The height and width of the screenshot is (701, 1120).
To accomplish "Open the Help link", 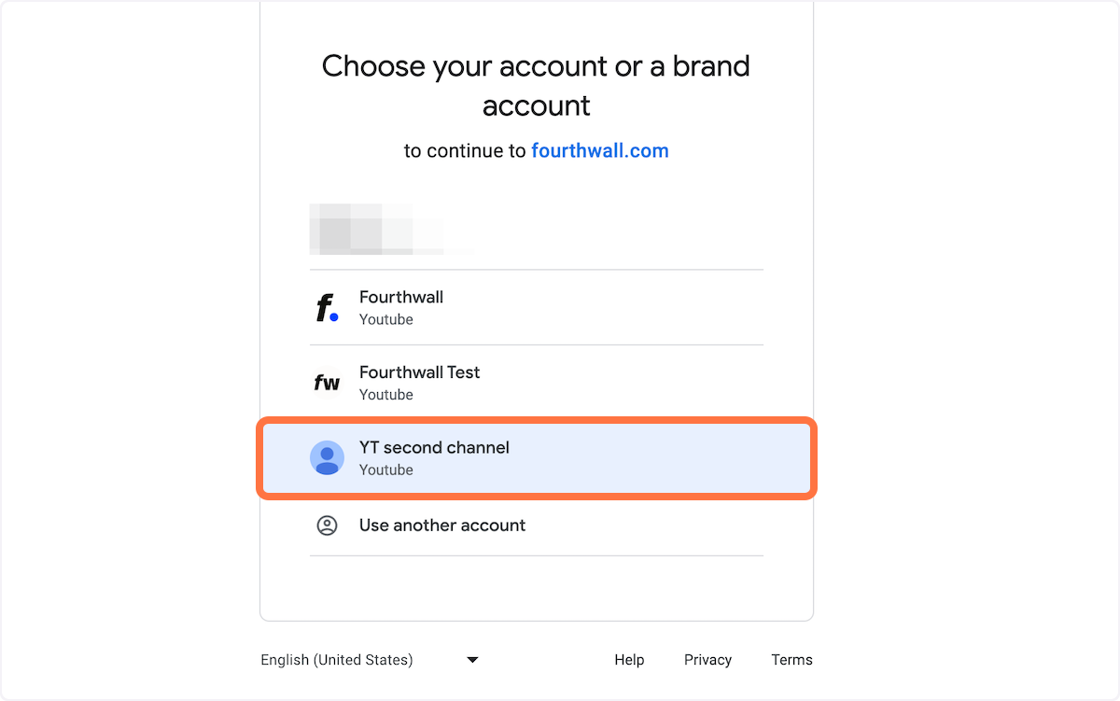I will pos(629,660).
